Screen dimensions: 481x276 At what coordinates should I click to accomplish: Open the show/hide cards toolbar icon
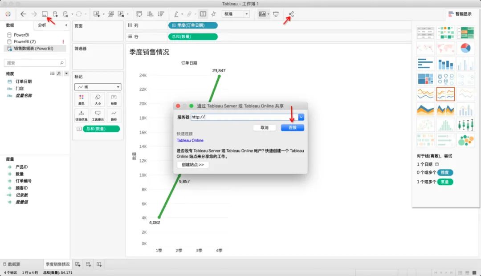click(x=262, y=14)
